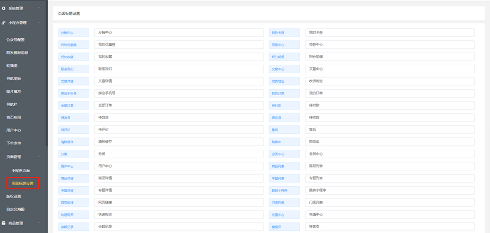
Task: Open 图片魔方 in the sidebar
Action: click(x=14, y=91)
